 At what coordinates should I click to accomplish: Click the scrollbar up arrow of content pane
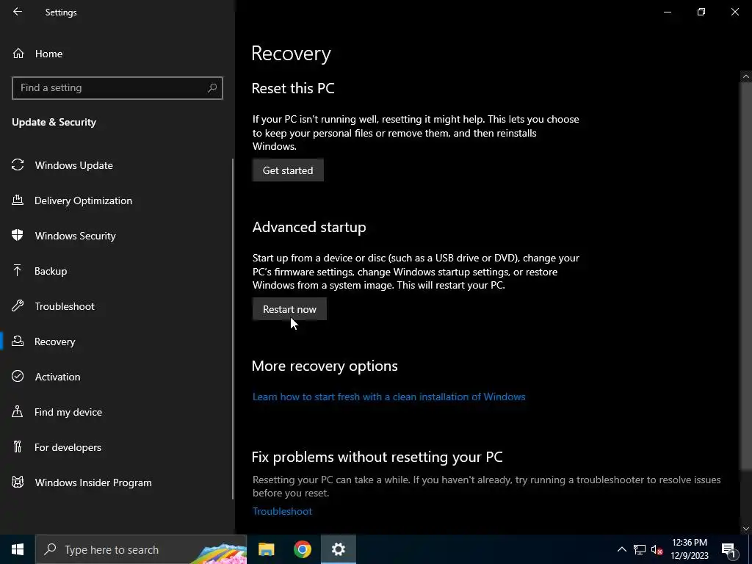tap(746, 76)
